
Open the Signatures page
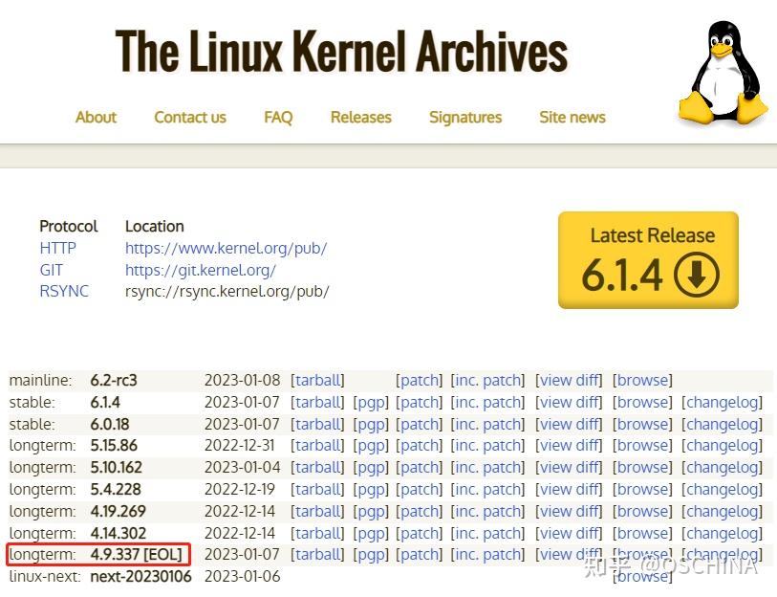point(465,117)
